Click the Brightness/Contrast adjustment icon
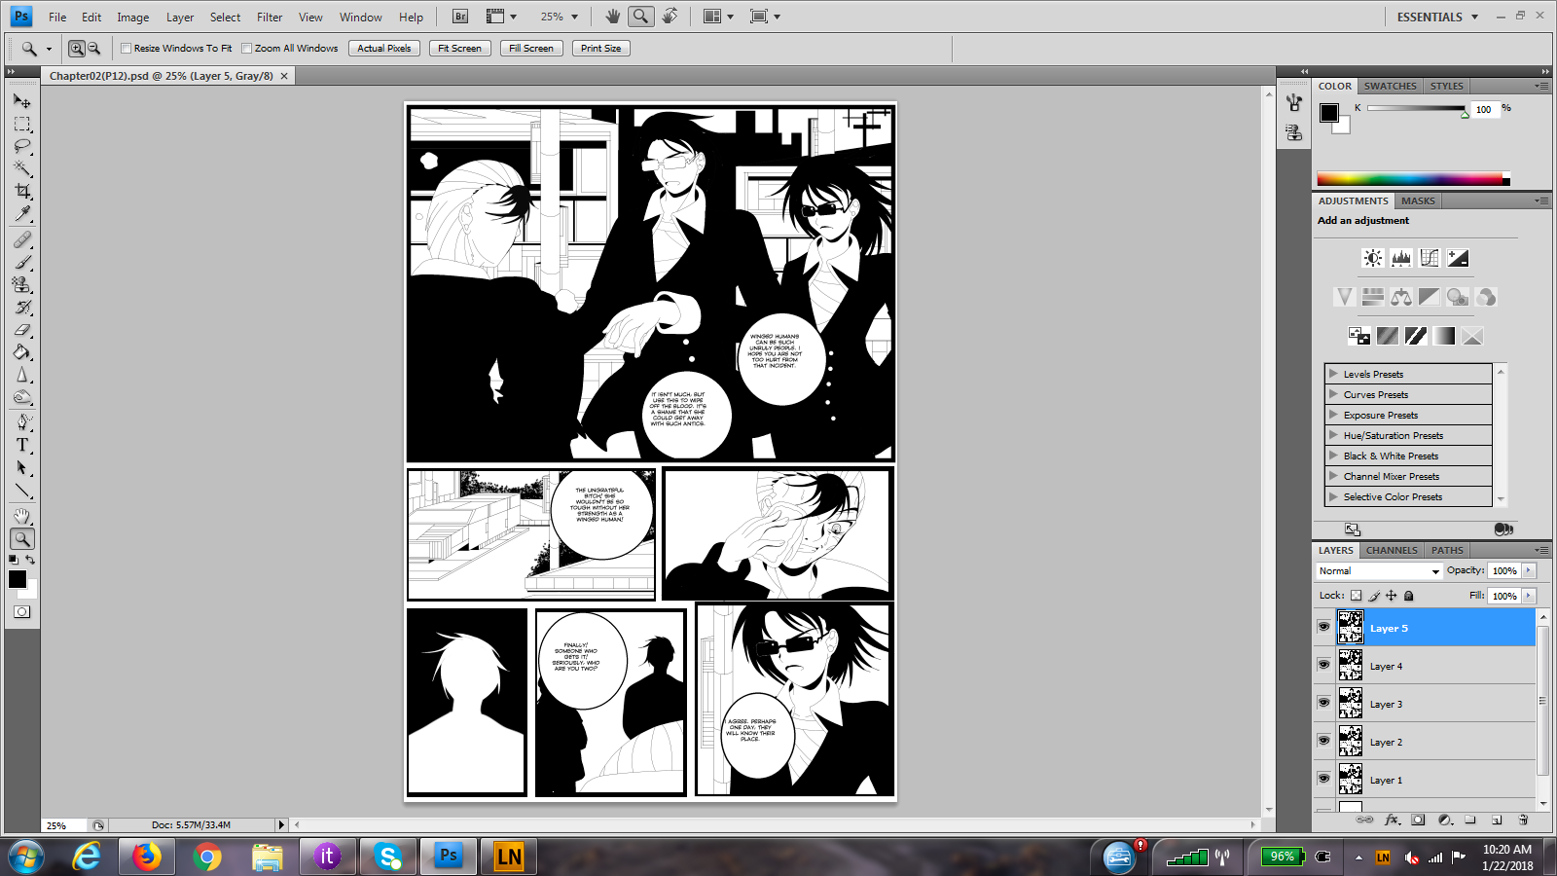The height and width of the screenshot is (876, 1557). [1372, 258]
